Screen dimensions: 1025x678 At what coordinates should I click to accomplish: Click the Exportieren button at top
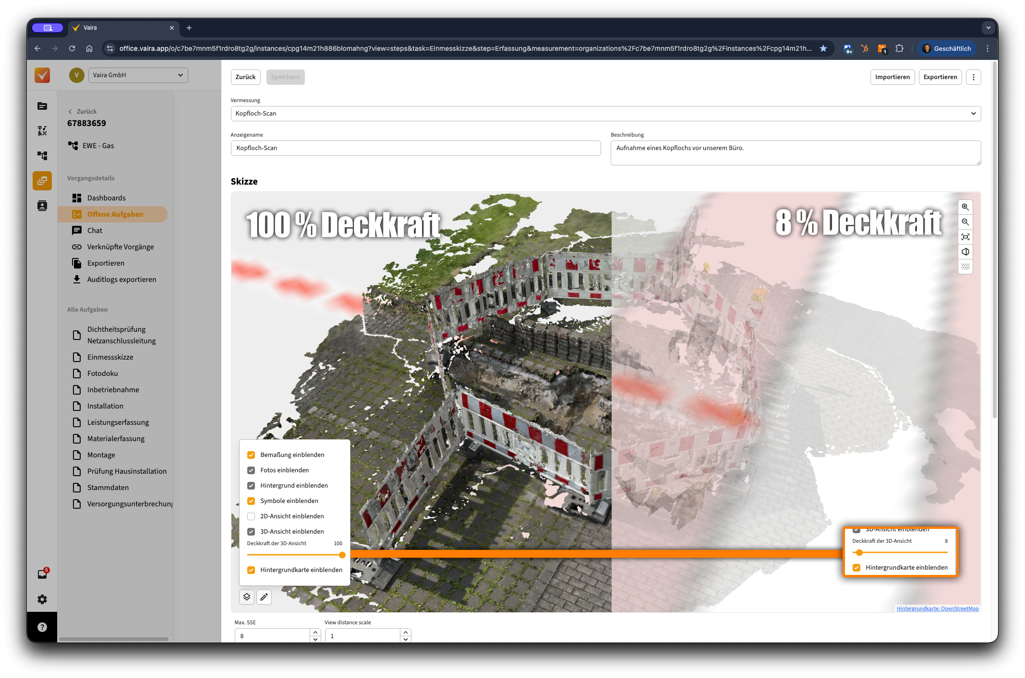coord(940,77)
